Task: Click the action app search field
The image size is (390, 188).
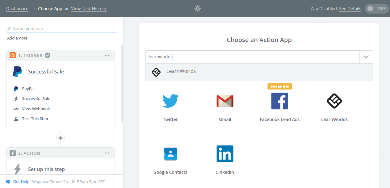Action: (253, 57)
